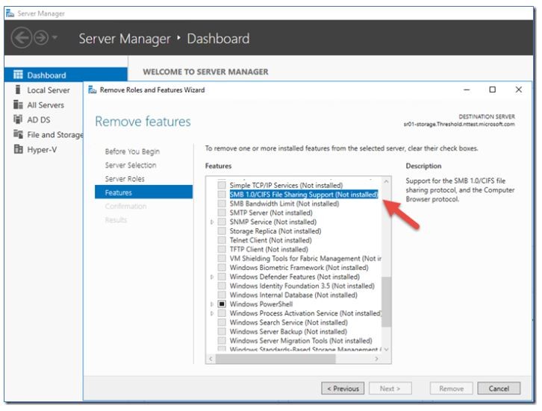Select the Dashboard icon in sidebar
This screenshot has height=411, width=542.
tap(17, 75)
